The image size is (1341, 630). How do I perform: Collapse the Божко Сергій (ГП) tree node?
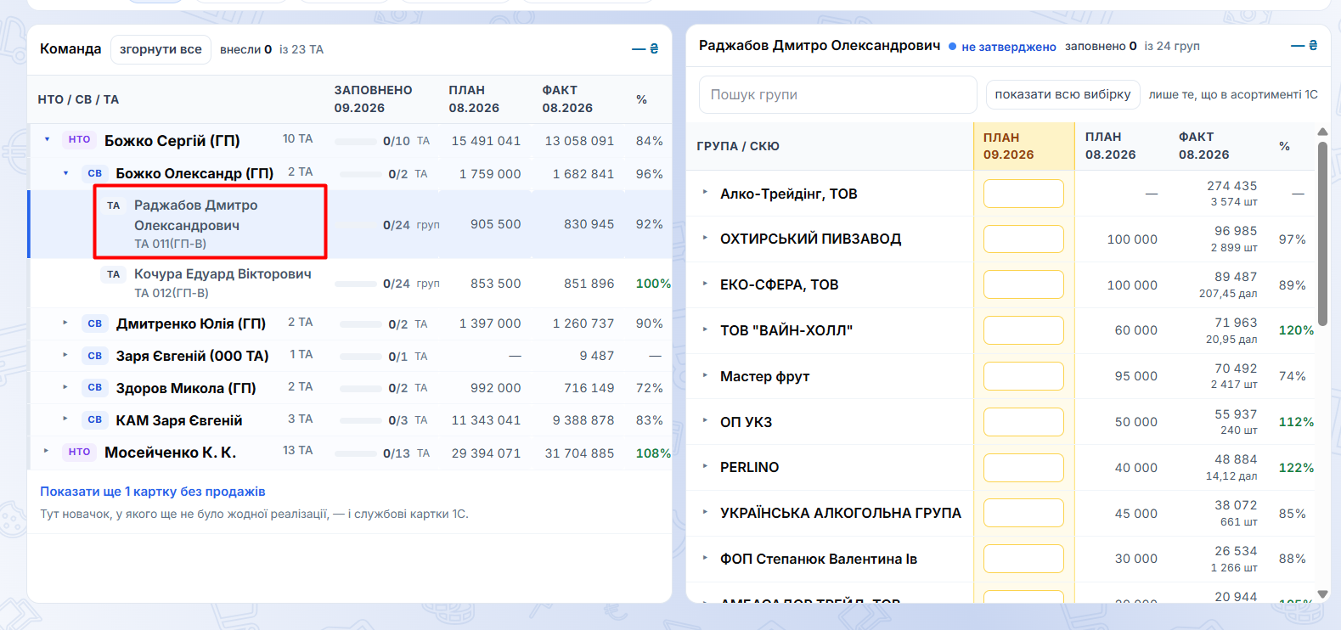point(47,139)
